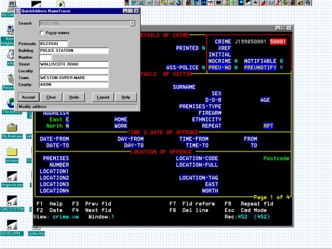Click the PREVNOTIFY field label
The height and width of the screenshot is (249, 332).
click(260, 68)
